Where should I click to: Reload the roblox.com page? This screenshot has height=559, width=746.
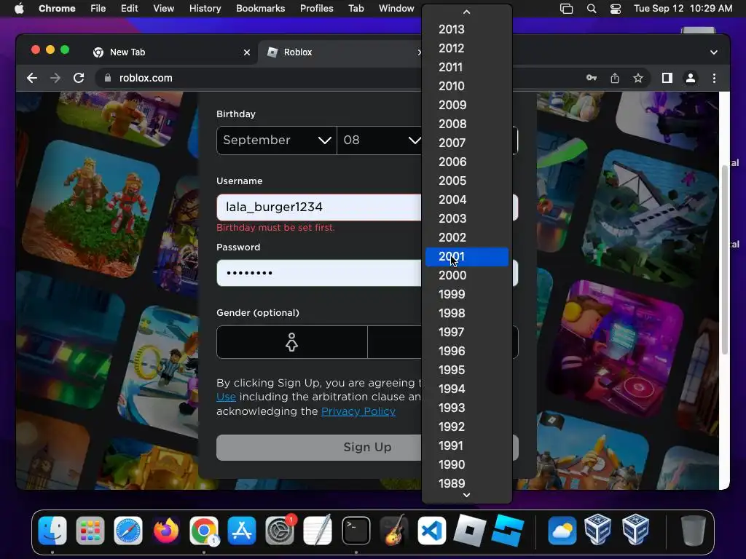[79, 78]
